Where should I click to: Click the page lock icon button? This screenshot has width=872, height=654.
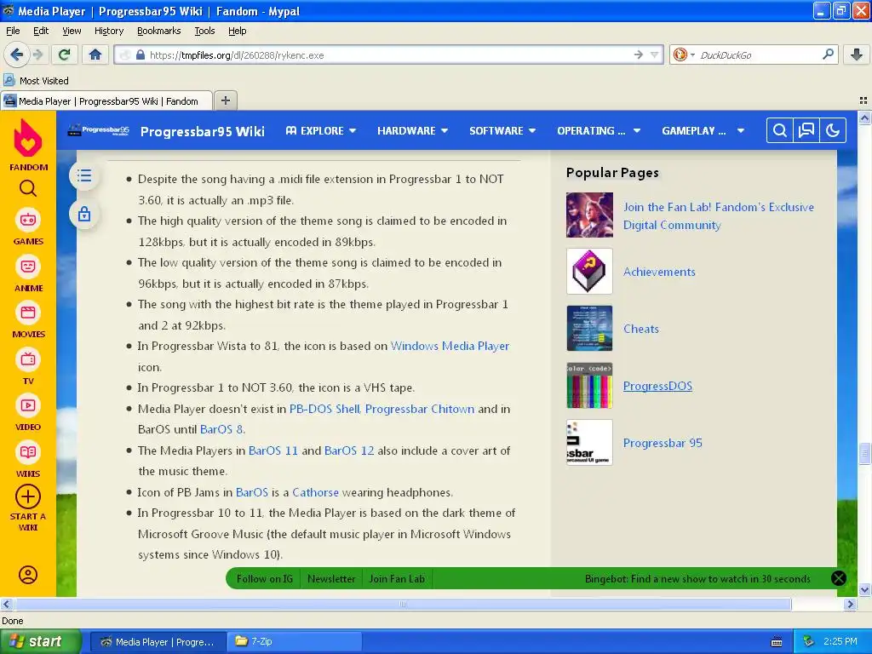pos(84,214)
